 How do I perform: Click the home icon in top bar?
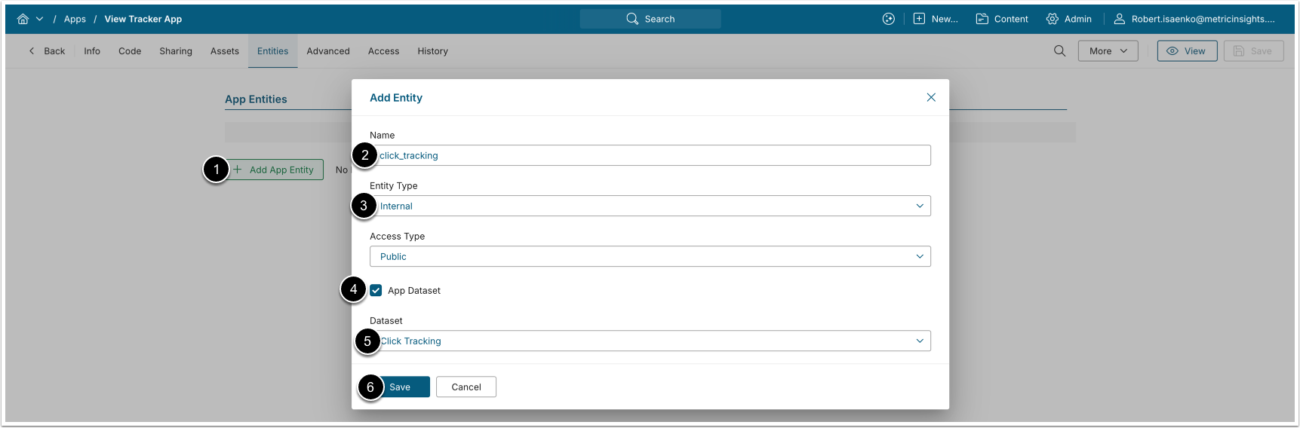pos(23,19)
